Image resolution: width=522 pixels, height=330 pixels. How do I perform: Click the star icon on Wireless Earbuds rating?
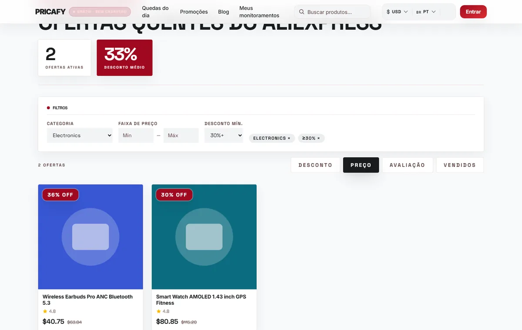pos(45,311)
